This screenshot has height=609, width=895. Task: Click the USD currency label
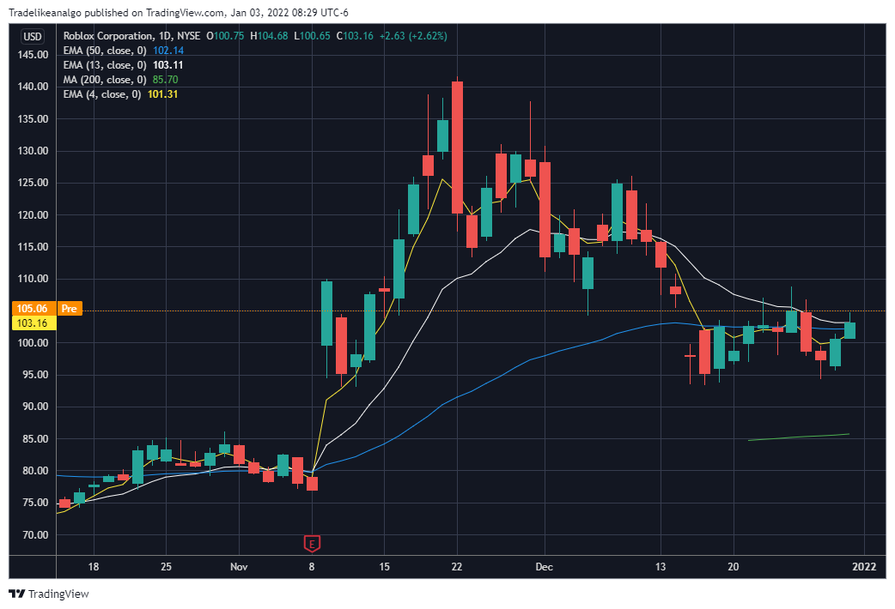coord(33,37)
